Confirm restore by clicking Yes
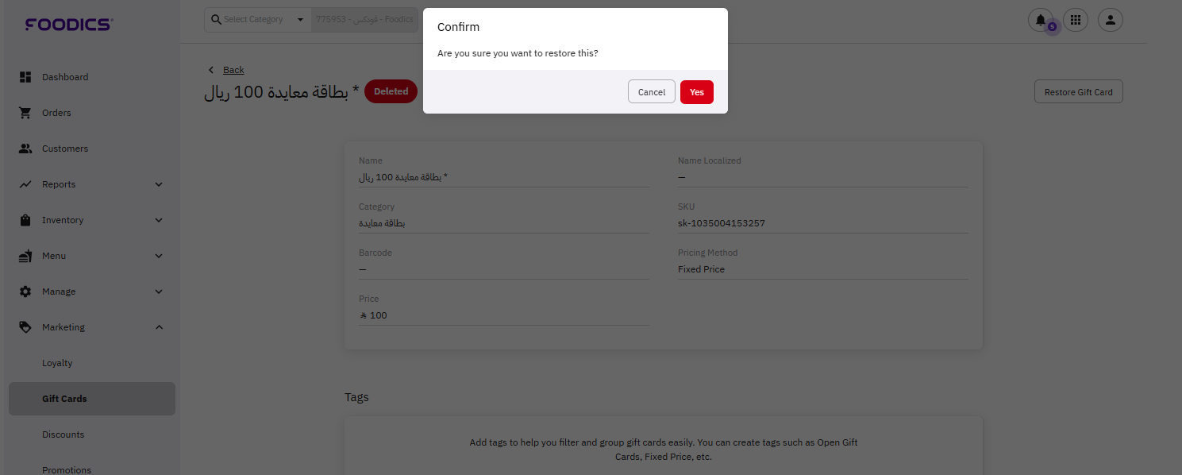This screenshot has height=475, width=1182. pyautogui.click(x=696, y=92)
